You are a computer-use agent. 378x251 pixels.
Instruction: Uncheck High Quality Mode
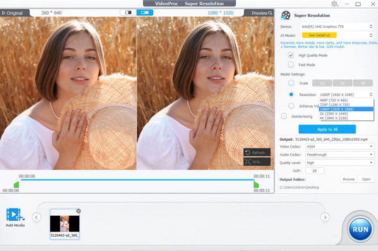(x=291, y=55)
